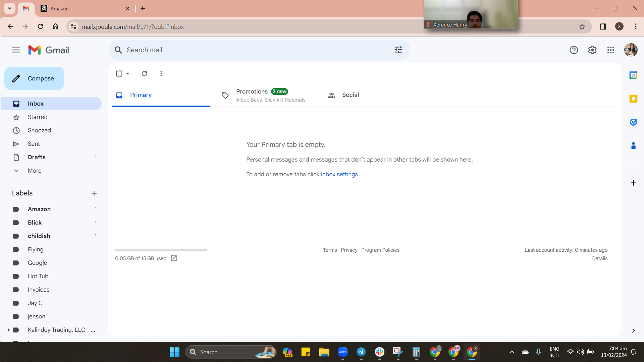Viewport: 644px width, 362px height.
Task: Get add-ons with the plus icon in side panel
Action: click(x=633, y=183)
